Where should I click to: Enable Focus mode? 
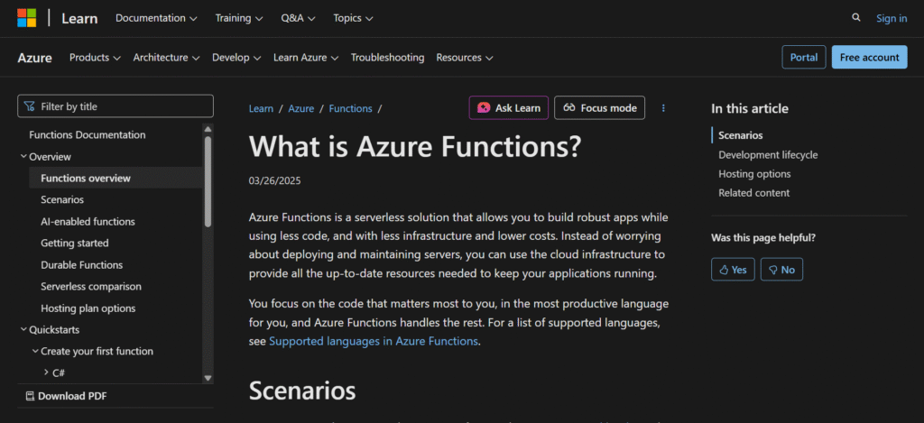tap(600, 108)
